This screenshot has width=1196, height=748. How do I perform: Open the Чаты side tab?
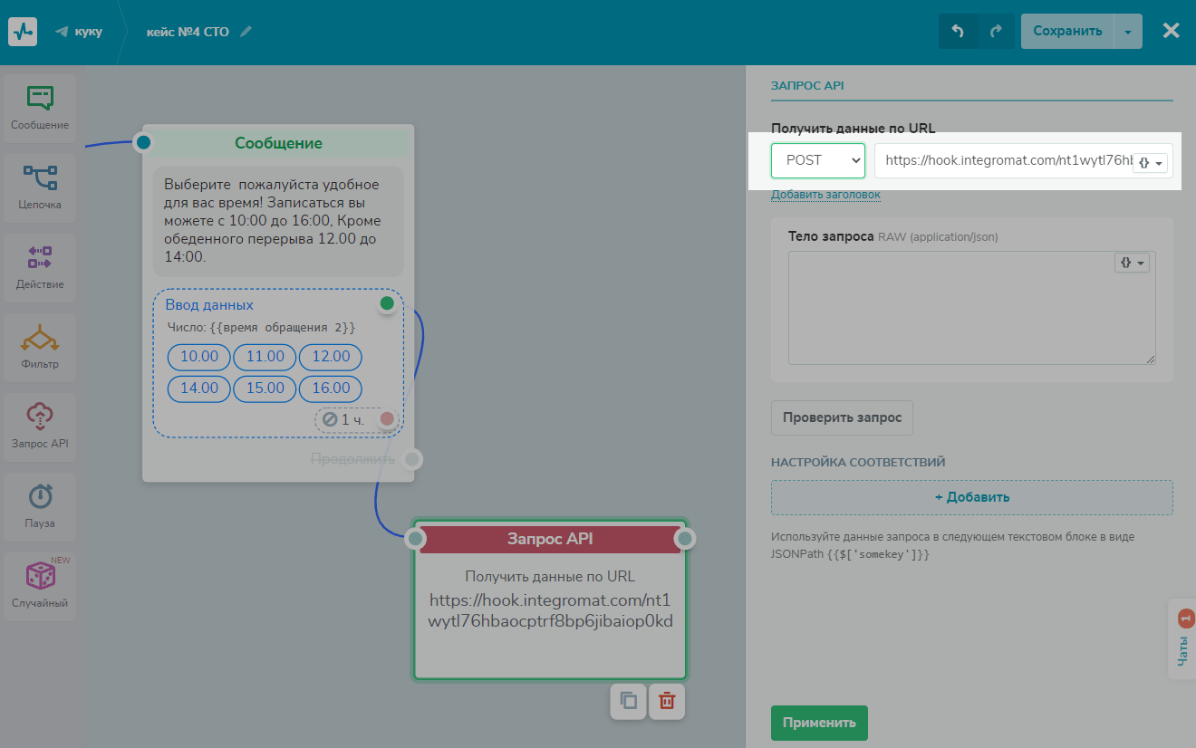[1182, 638]
